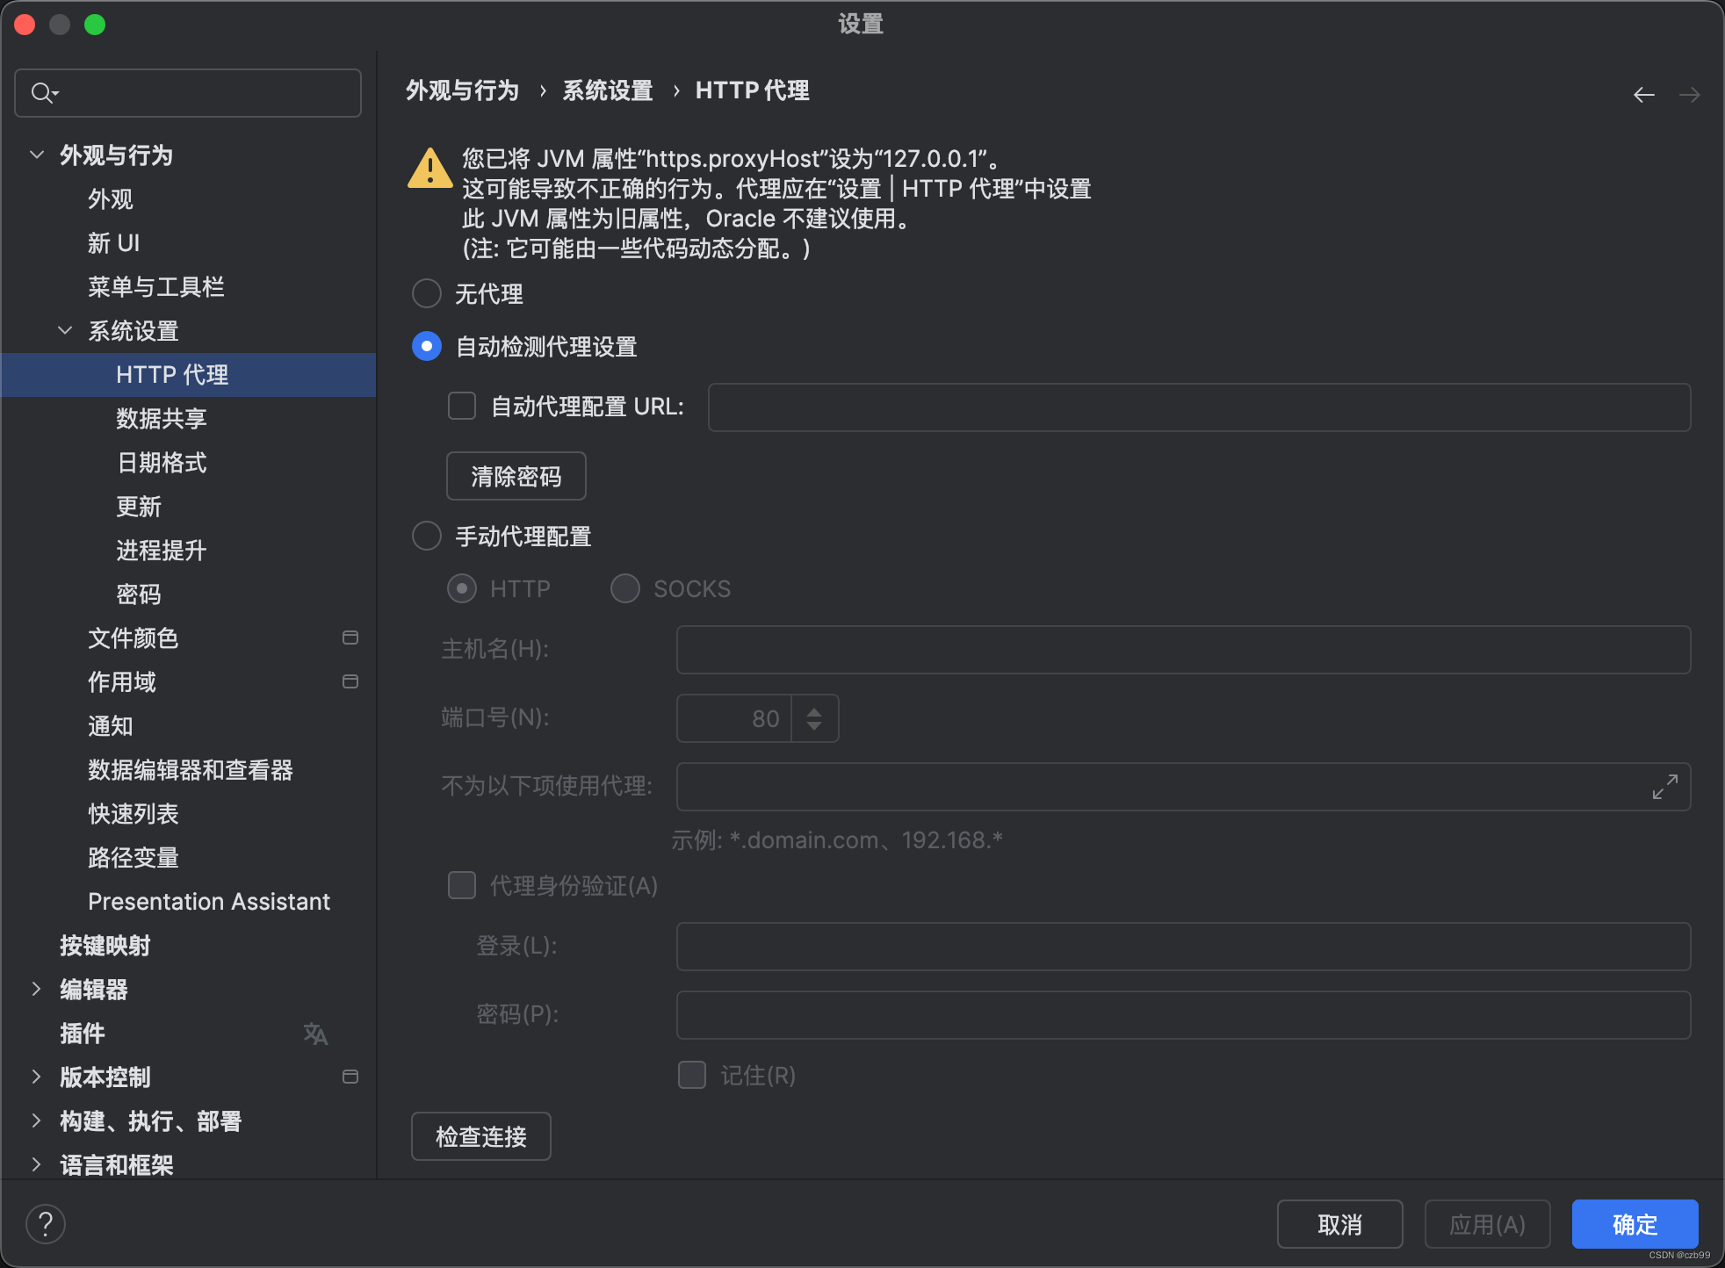The width and height of the screenshot is (1725, 1268).
Task: Select the 无代理 radio option
Action: pos(427,293)
